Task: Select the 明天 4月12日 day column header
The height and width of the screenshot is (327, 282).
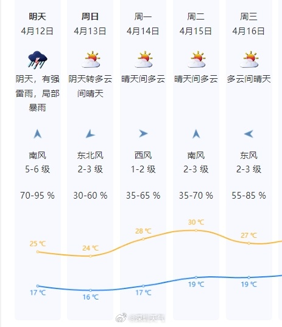Action: (x=37, y=24)
